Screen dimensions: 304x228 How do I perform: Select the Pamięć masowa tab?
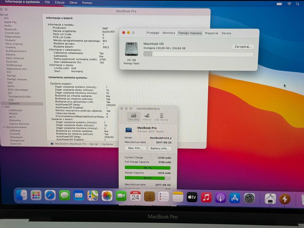190,33
